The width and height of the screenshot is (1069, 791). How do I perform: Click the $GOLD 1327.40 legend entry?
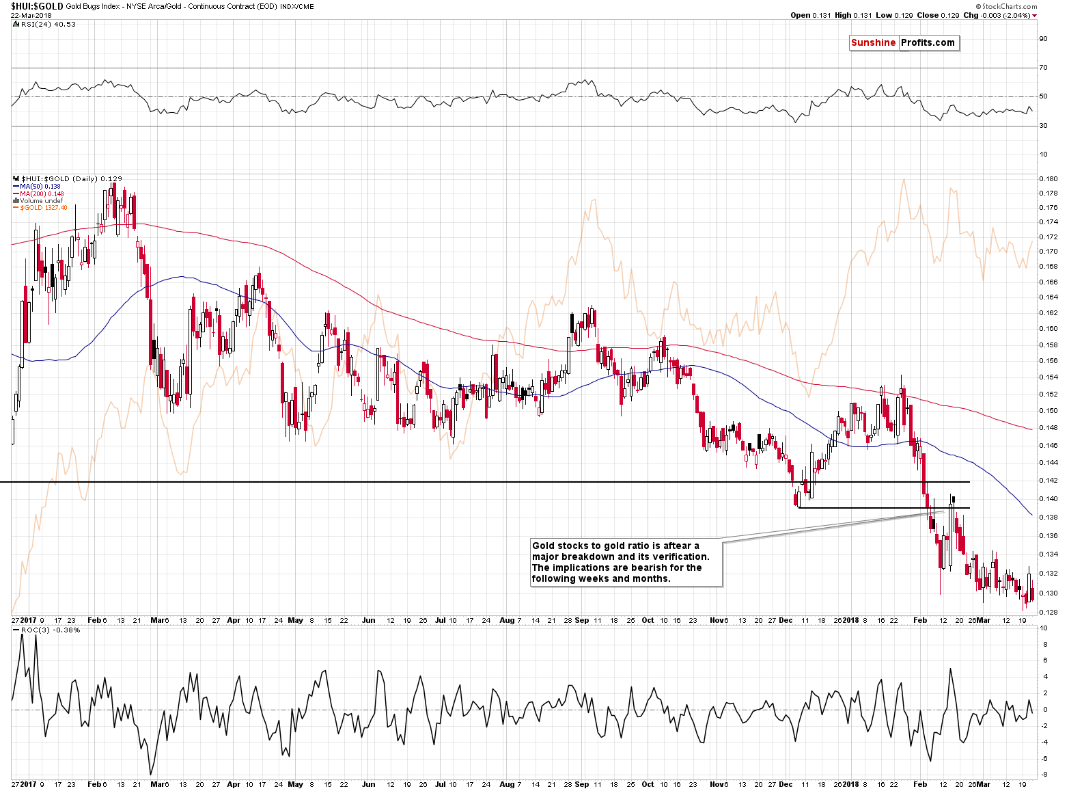43,208
